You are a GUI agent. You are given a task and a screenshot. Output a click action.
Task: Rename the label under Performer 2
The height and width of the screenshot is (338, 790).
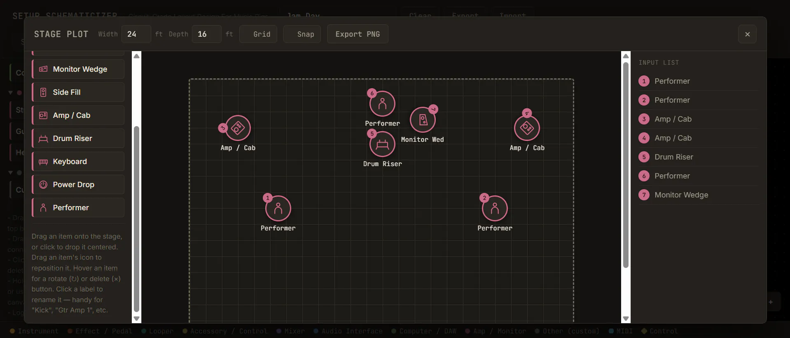[x=495, y=228]
